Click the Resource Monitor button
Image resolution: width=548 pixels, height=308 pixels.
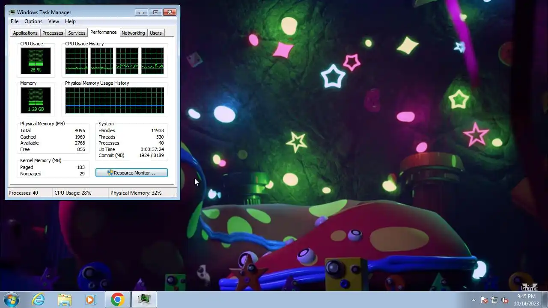pyautogui.click(x=131, y=173)
